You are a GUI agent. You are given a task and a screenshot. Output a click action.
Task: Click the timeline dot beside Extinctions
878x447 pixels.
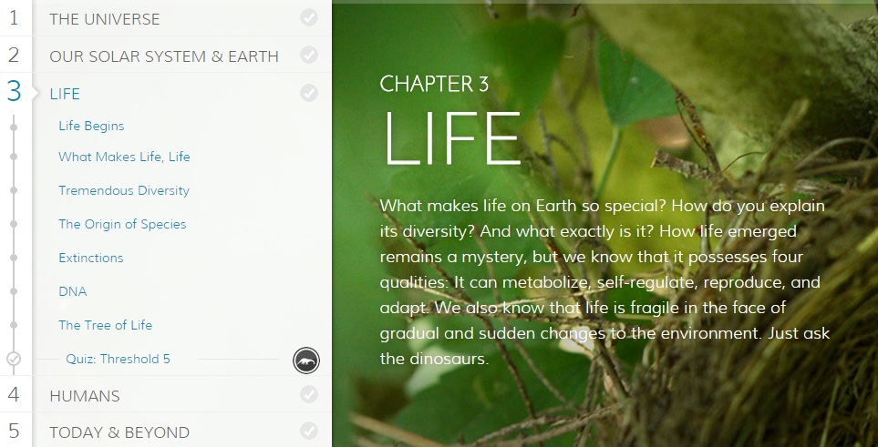[14, 258]
